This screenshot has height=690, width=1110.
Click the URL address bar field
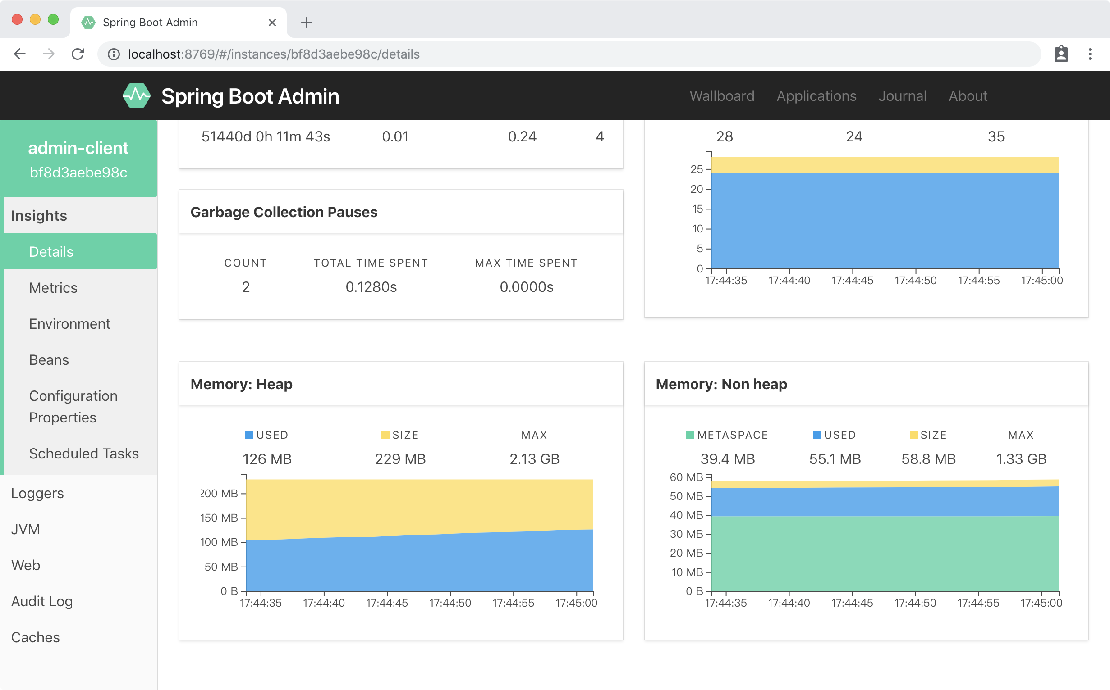click(548, 54)
